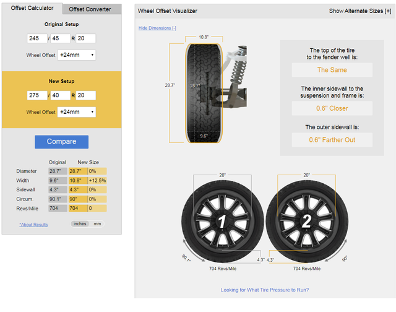The width and height of the screenshot is (396, 312).
Task: Edit new setup rim diameter field 20
Action: tap(86, 95)
